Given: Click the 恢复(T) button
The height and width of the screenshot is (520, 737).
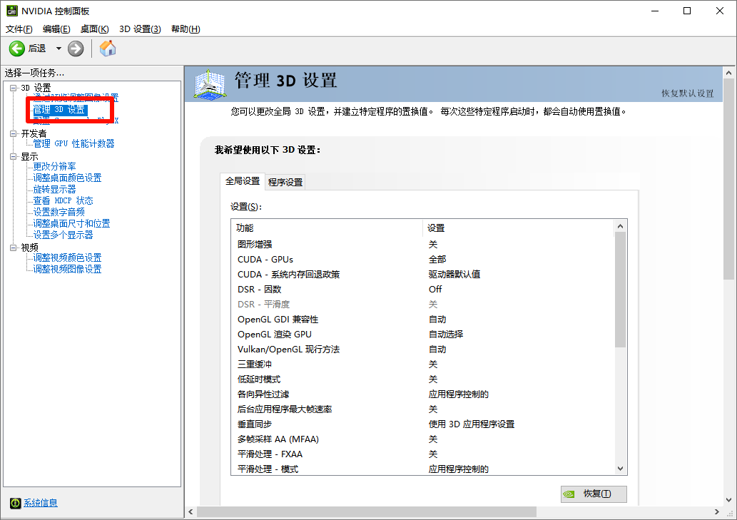Looking at the screenshot, I should coord(594,494).
